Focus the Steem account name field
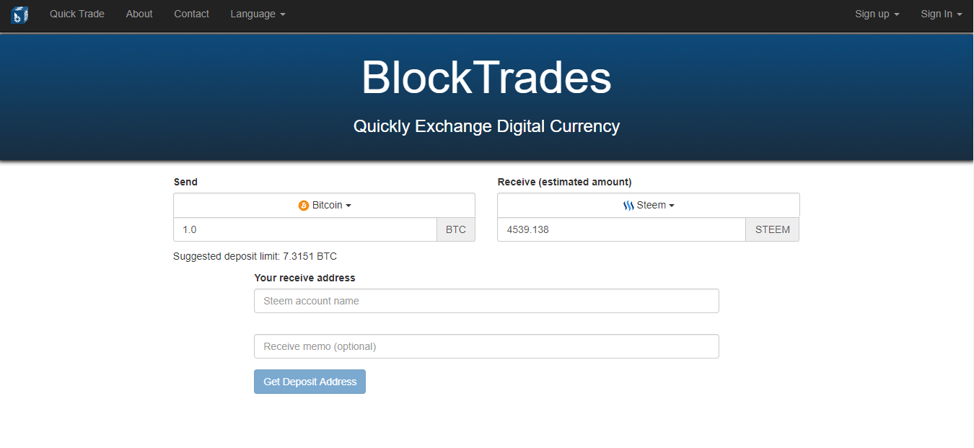Screen dimensions: 974x448 486,301
